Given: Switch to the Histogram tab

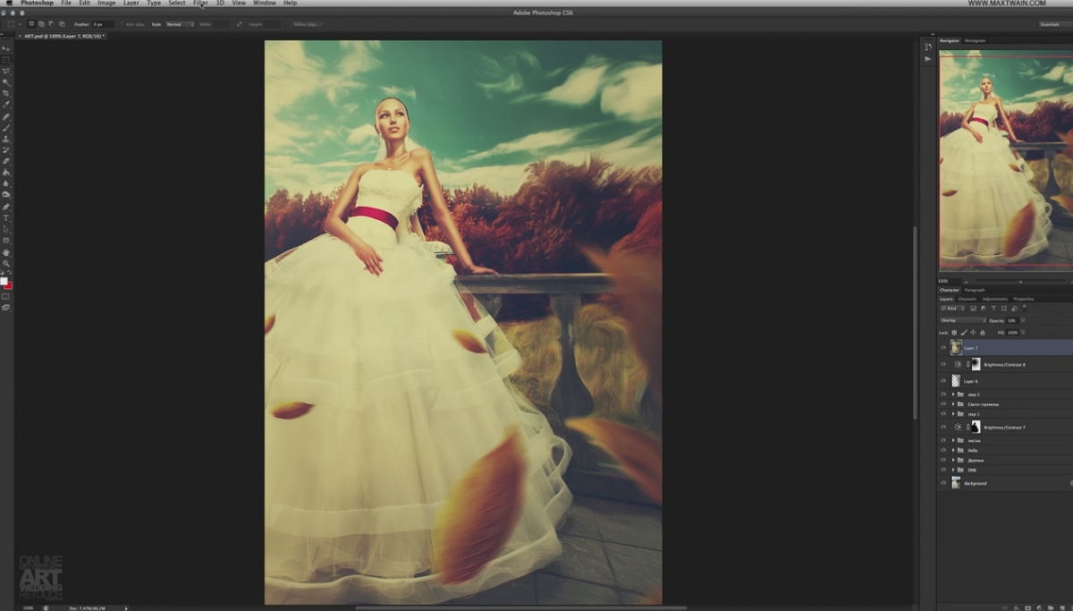Looking at the screenshot, I should 975,40.
